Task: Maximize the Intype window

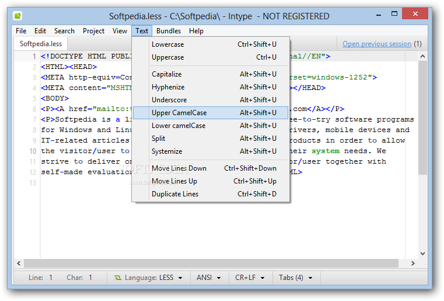Action: pyautogui.click(x=394, y=14)
